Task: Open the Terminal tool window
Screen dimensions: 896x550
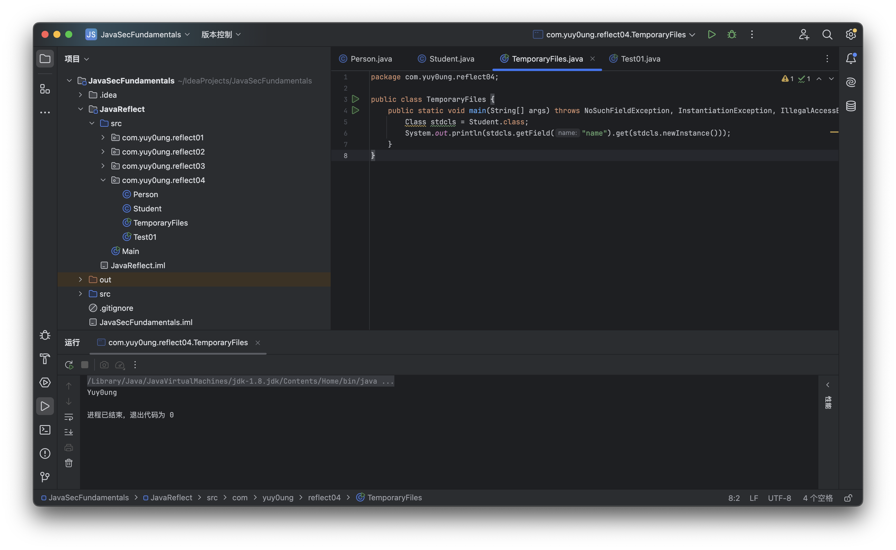Action: (x=45, y=430)
